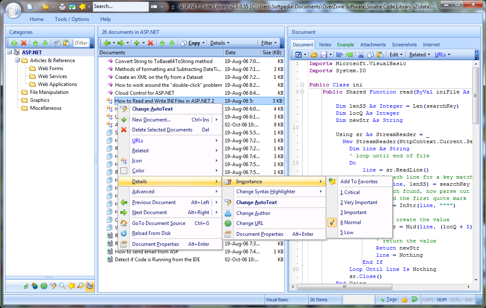Click the magnifier search icon below categories
This screenshot has width=486, height=308.
click(x=62, y=286)
